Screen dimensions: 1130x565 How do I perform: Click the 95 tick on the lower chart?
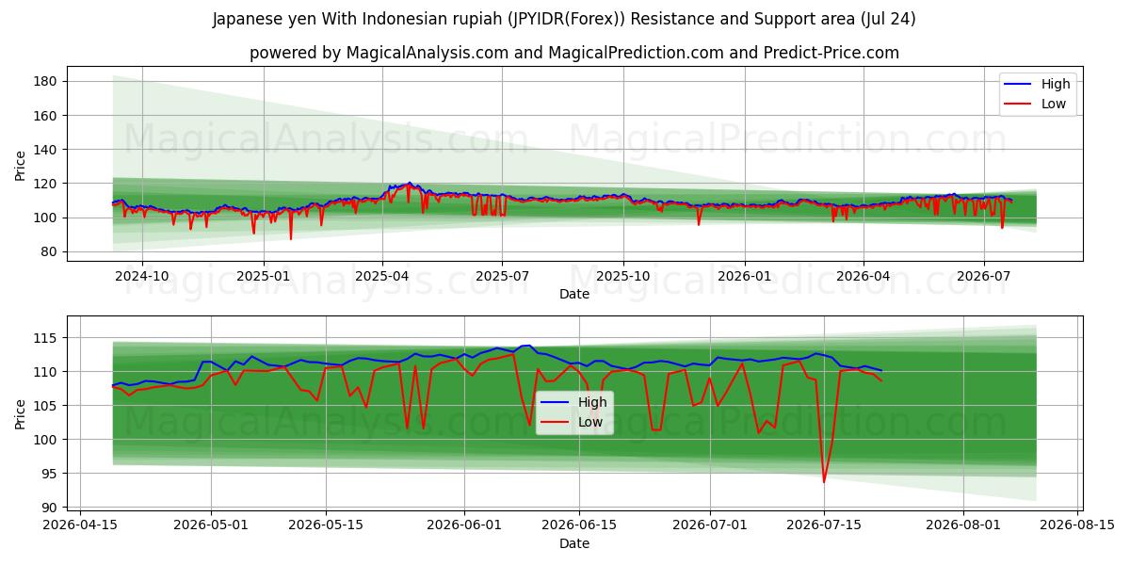click(50, 474)
